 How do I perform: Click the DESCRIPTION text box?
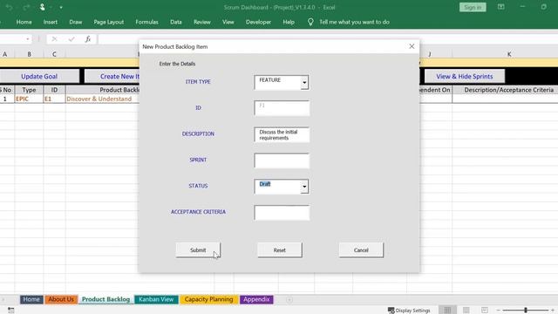282,134
